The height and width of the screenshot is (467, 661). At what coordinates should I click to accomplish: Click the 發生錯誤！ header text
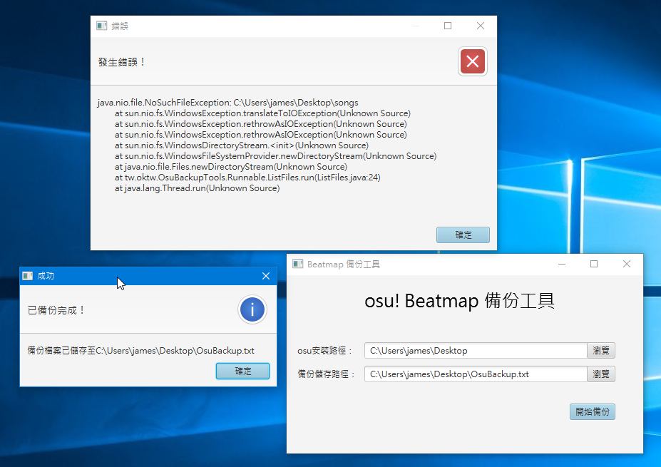click(x=122, y=62)
